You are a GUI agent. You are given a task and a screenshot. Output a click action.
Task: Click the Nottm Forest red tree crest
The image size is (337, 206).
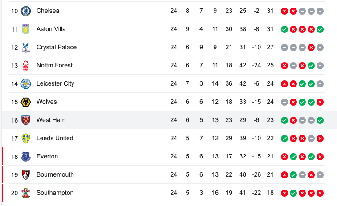click(26, 66)
